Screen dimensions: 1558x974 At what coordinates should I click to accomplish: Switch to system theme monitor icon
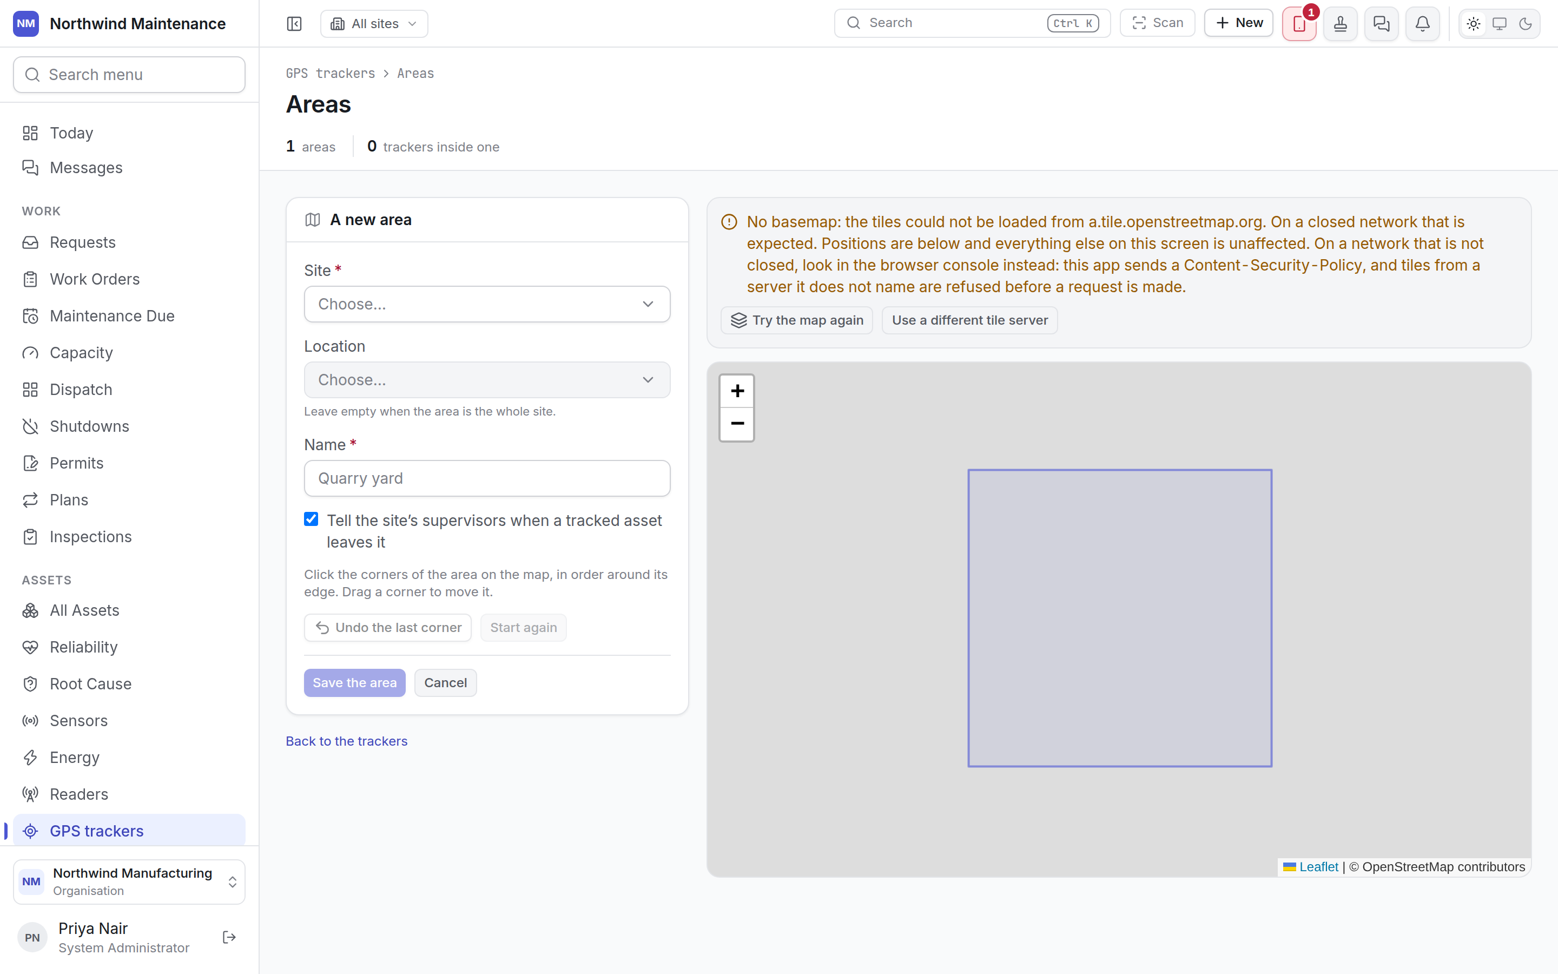pos(1500,24)
